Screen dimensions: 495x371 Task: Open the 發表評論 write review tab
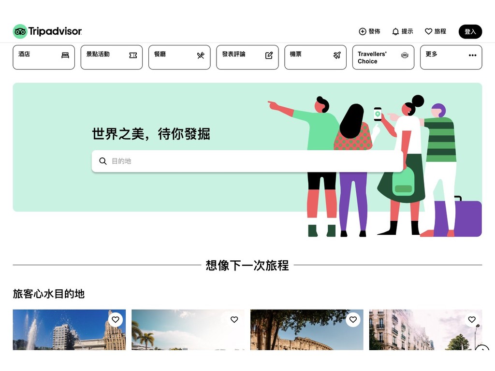pyautogui.click(x=247, y=57)
